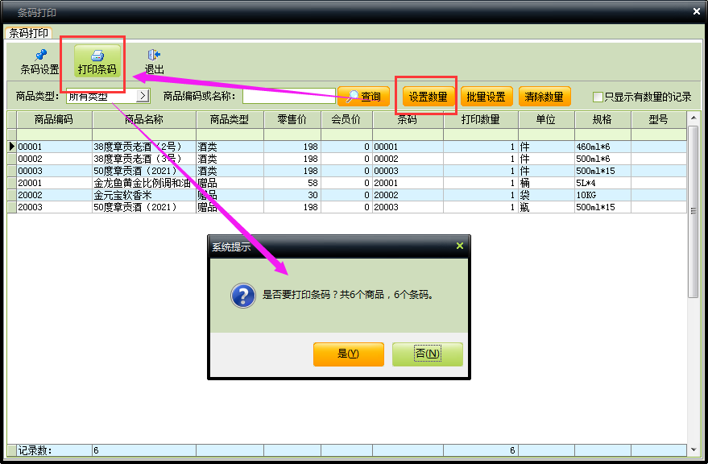Click the 商品编码或名称 search input field

(288, 97)
